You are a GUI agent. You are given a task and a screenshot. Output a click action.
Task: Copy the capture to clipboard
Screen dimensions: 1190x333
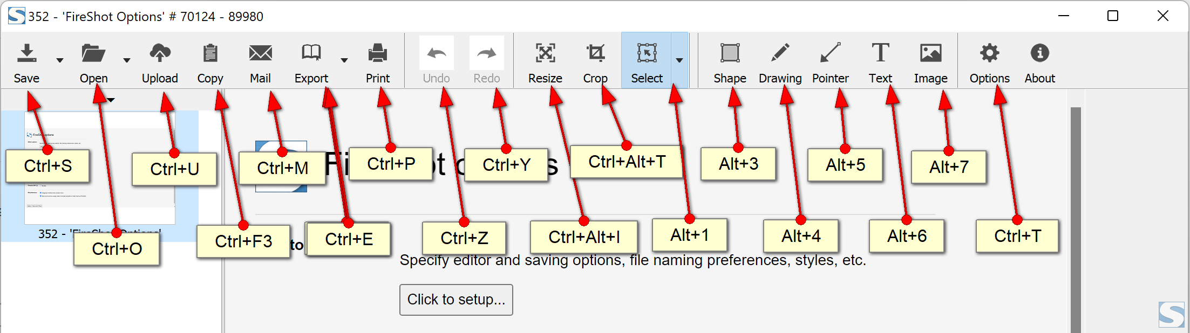tap(210, 53)
